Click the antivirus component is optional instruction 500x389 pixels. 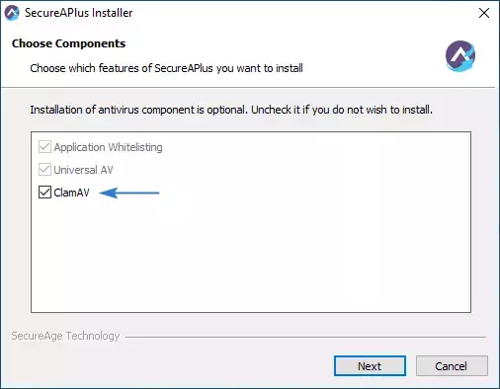[231, 110]
